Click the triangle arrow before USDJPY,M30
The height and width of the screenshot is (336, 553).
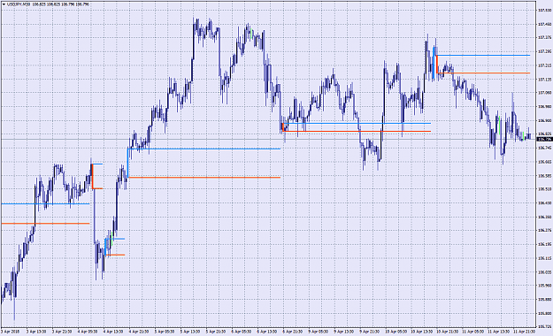[4, 4]
